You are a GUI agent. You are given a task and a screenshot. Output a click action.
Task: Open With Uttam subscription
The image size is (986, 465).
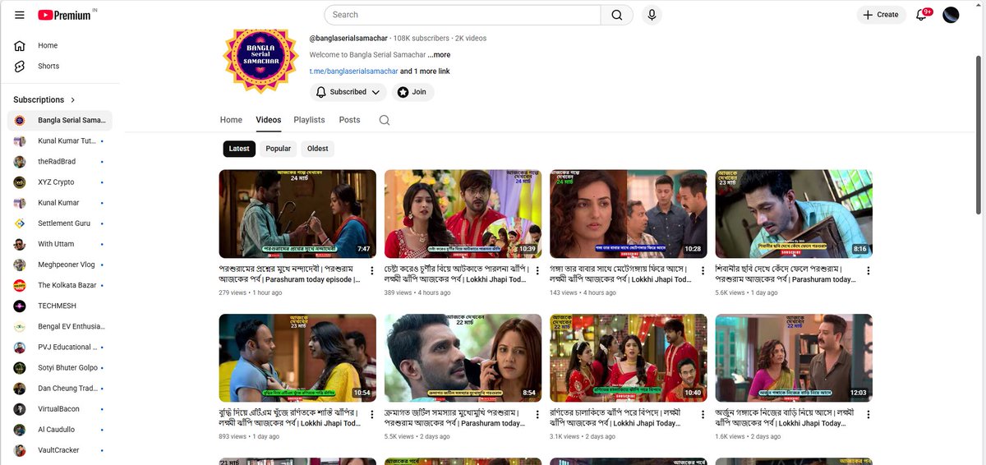point(59,244)
